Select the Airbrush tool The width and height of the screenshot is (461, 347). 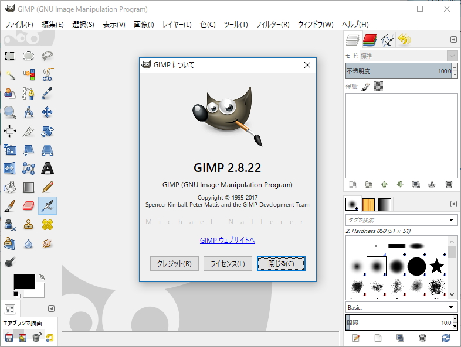point(48,206)
